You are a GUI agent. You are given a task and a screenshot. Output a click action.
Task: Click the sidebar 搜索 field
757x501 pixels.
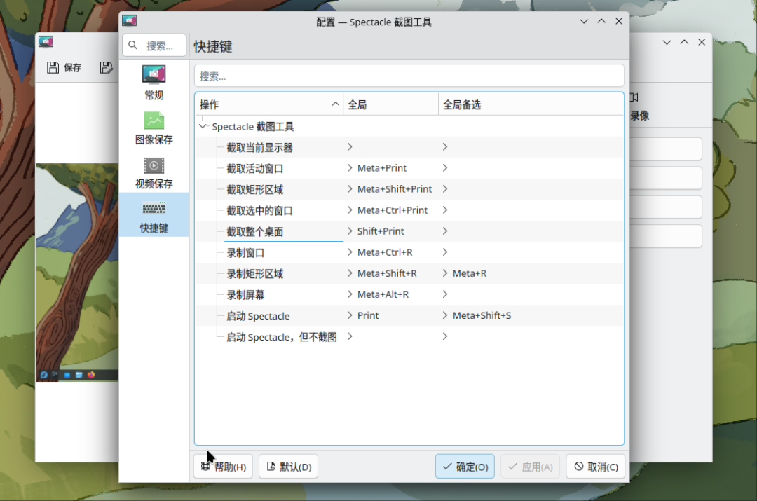point(154,46)
